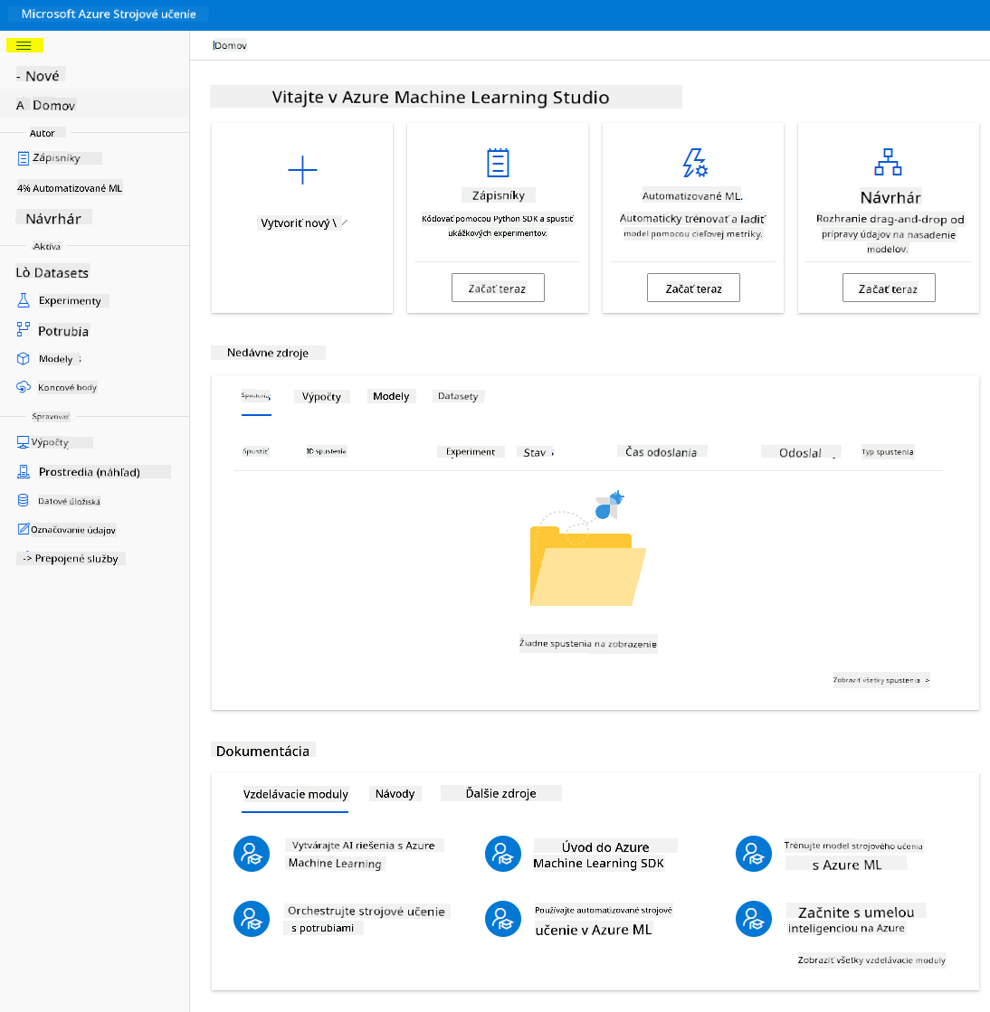Click the Typ spustenia column header
This screenshot has width=990, height=1012.
coord(888,452)
